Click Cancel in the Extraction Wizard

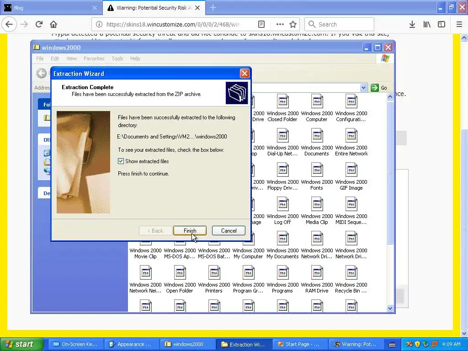229,230
